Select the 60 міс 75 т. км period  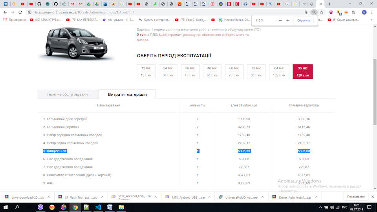point(234,71)
